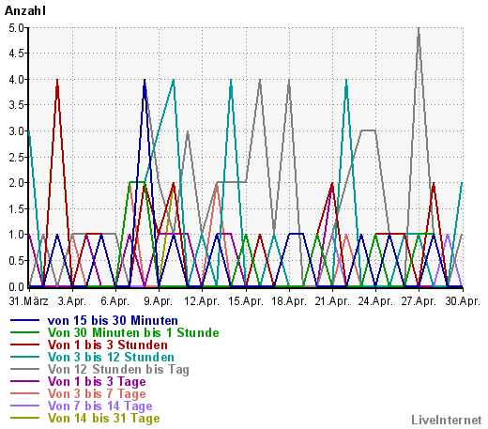Click the 'Von 3 bis 12 Stunden' legend label

(x=111, y=357)
